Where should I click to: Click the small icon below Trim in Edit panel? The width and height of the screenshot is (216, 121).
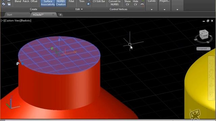(88, 4)
